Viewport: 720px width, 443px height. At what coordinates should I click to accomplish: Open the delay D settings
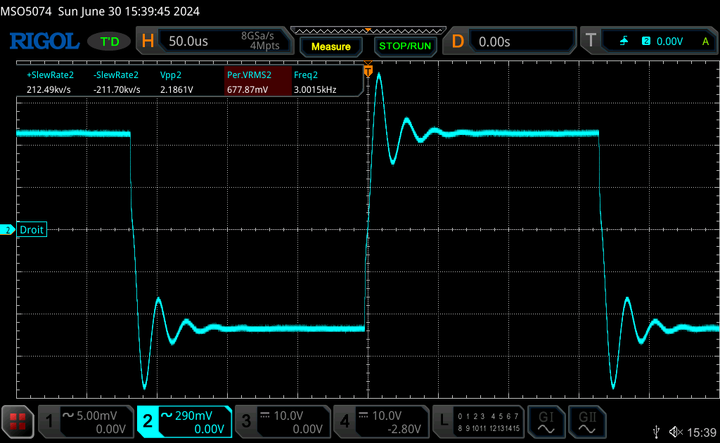[458, 41]
